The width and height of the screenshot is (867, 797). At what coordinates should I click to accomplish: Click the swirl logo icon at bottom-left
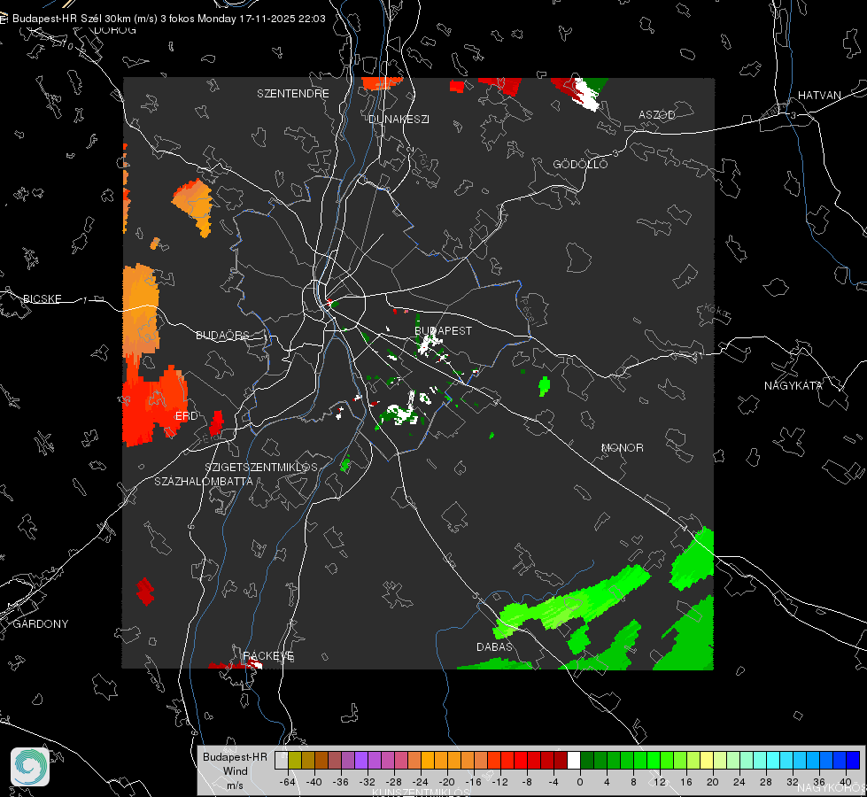[30, 767]
